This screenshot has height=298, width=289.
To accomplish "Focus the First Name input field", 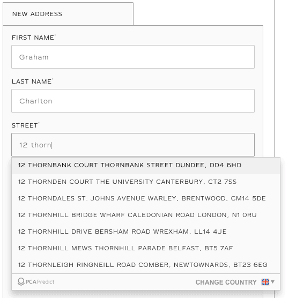I will click(133, 57).
